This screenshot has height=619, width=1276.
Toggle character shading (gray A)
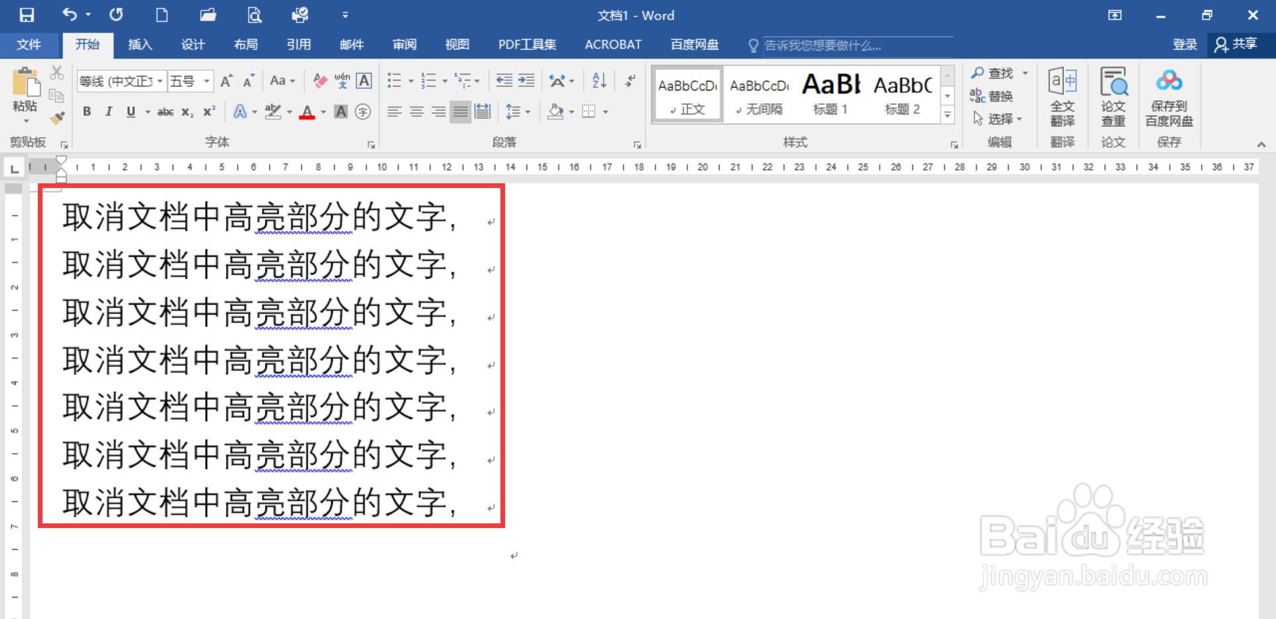pos(341,112)
